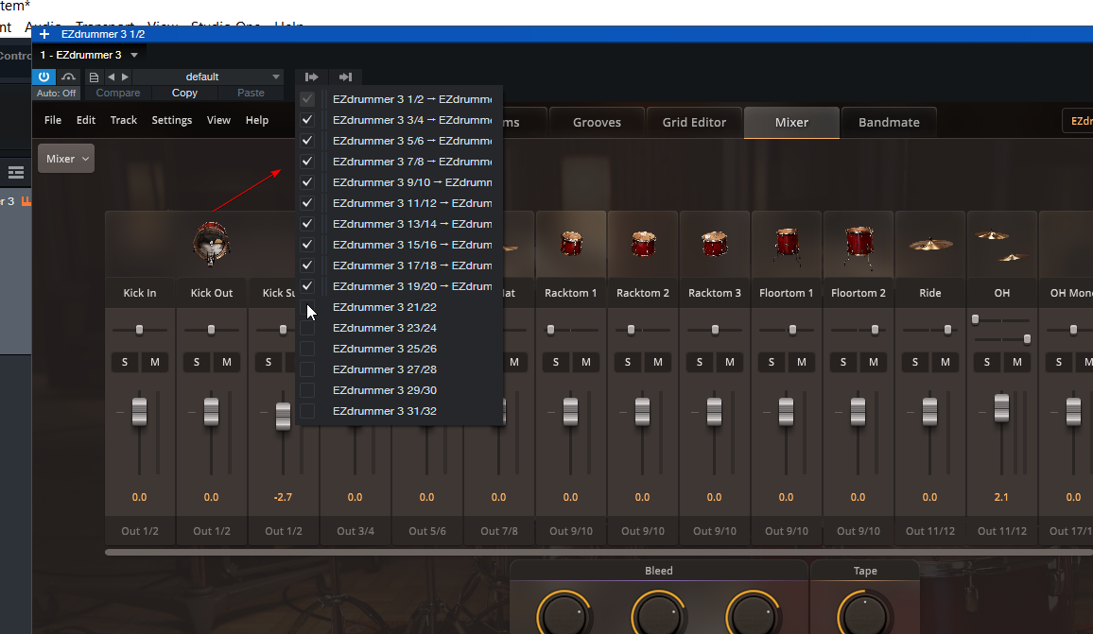The width and height of the screenshot is (1093, 634).
Task: Click the Paste preset button
Action: click(251, 93)
